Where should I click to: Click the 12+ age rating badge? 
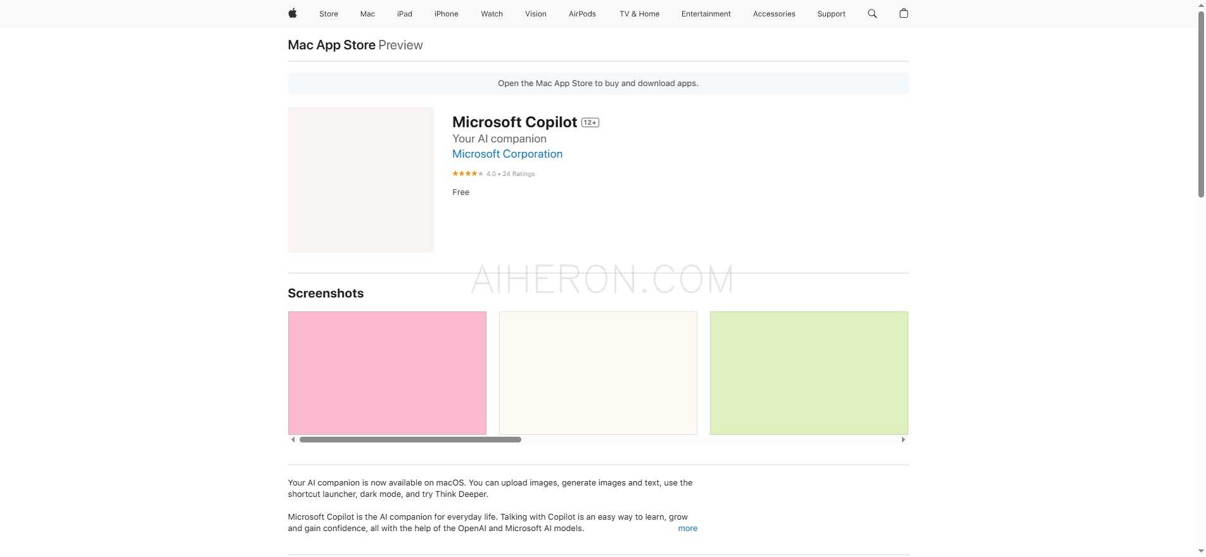click(x=590, y=123)
